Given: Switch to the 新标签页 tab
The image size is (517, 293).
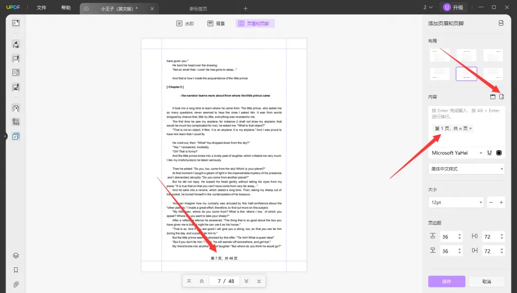Looking at the screenshot, I should [x=198, y=9].
